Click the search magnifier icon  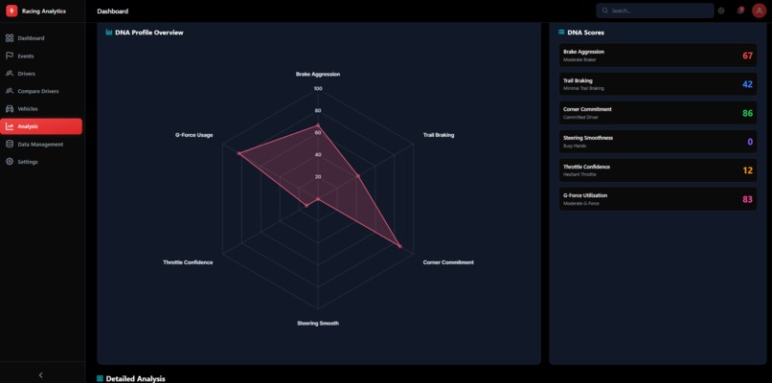click(605, 11)
